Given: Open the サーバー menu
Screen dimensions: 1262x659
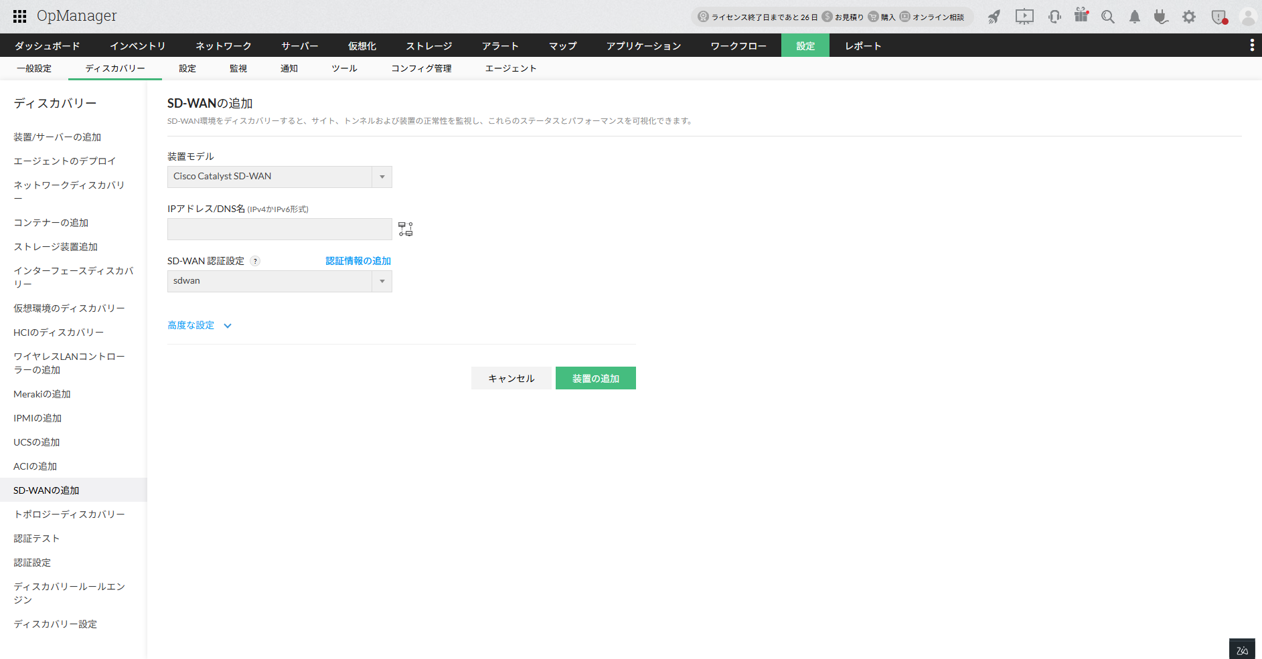Looking at the screenshot, I should pos(300,45).
